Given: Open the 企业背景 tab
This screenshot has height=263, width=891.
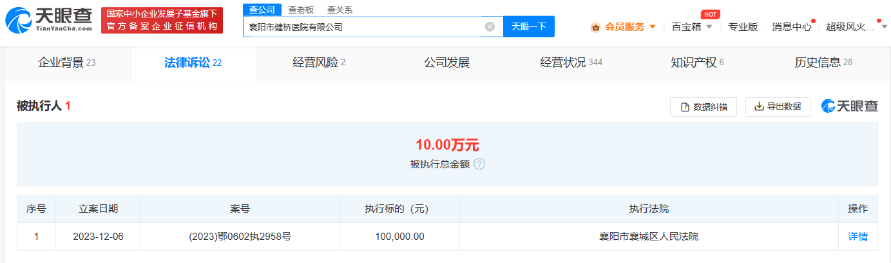Looking at the screenshot, I should click(x=67, y=63).
